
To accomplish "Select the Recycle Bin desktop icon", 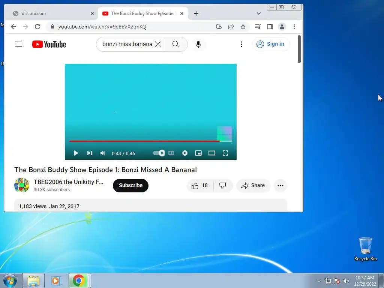I will coord(365,249).
